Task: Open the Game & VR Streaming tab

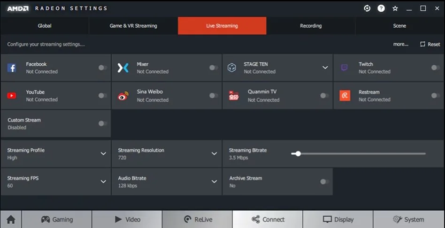Action: tap(133, 26)
